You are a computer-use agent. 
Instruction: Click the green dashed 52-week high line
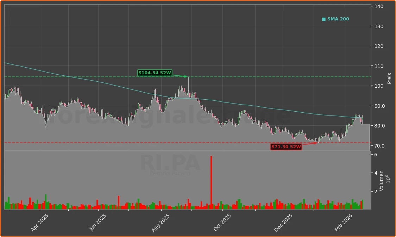pos(246,76)
